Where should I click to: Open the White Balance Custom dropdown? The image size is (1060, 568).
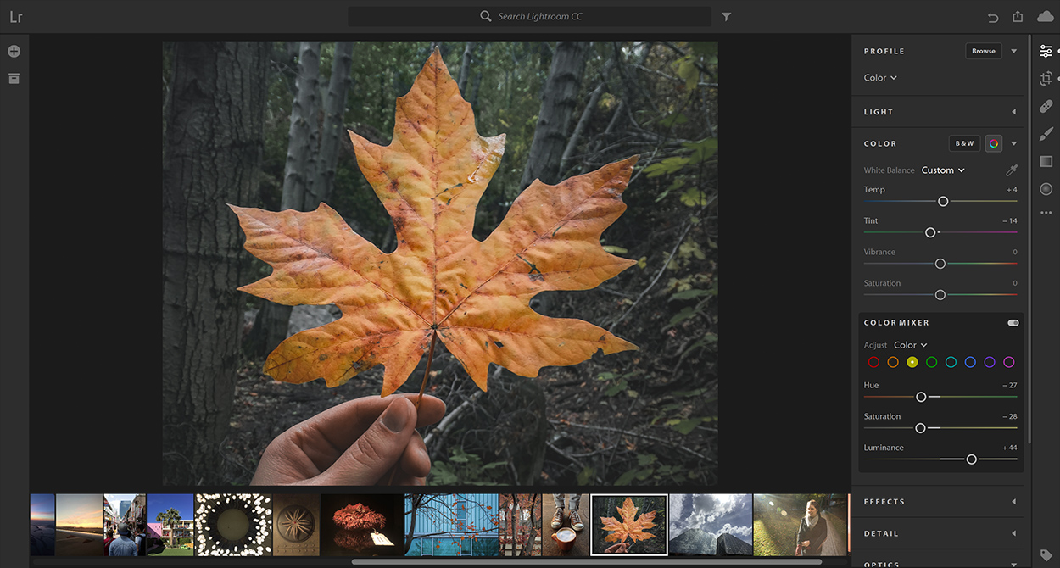click(x=942, y=170)
